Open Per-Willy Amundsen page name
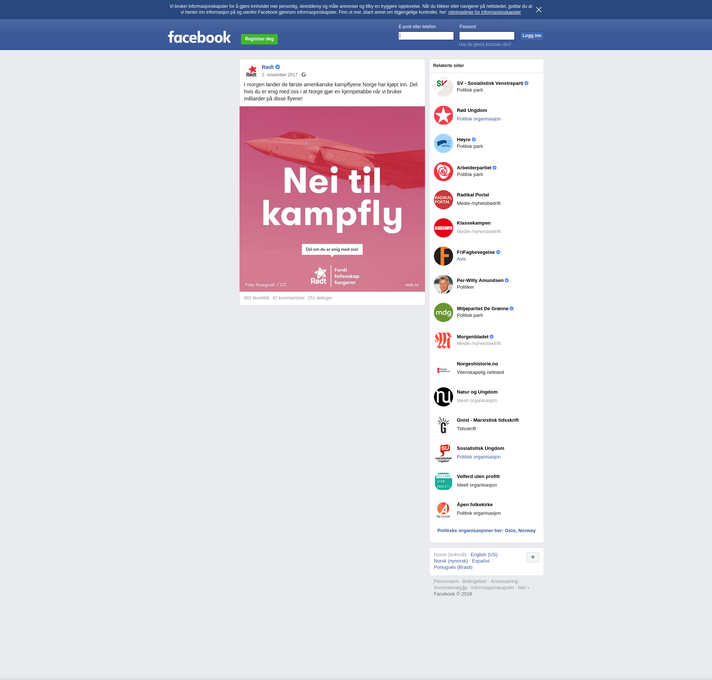712x680 pixels. 480,281
